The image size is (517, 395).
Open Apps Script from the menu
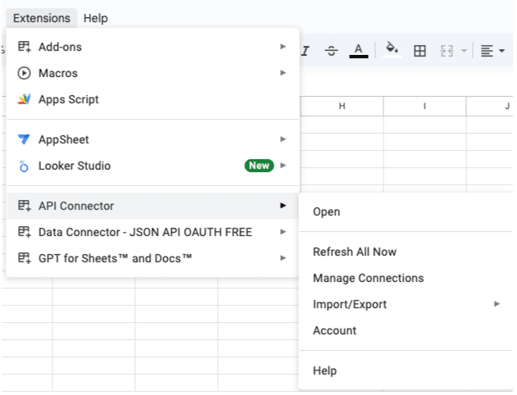69,99
